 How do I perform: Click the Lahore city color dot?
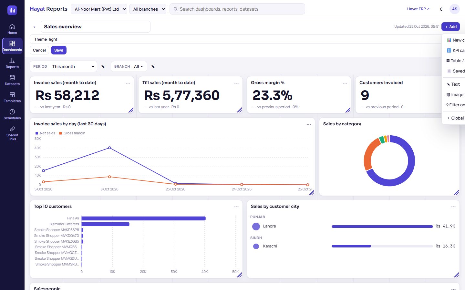click(x=256, y=227)
